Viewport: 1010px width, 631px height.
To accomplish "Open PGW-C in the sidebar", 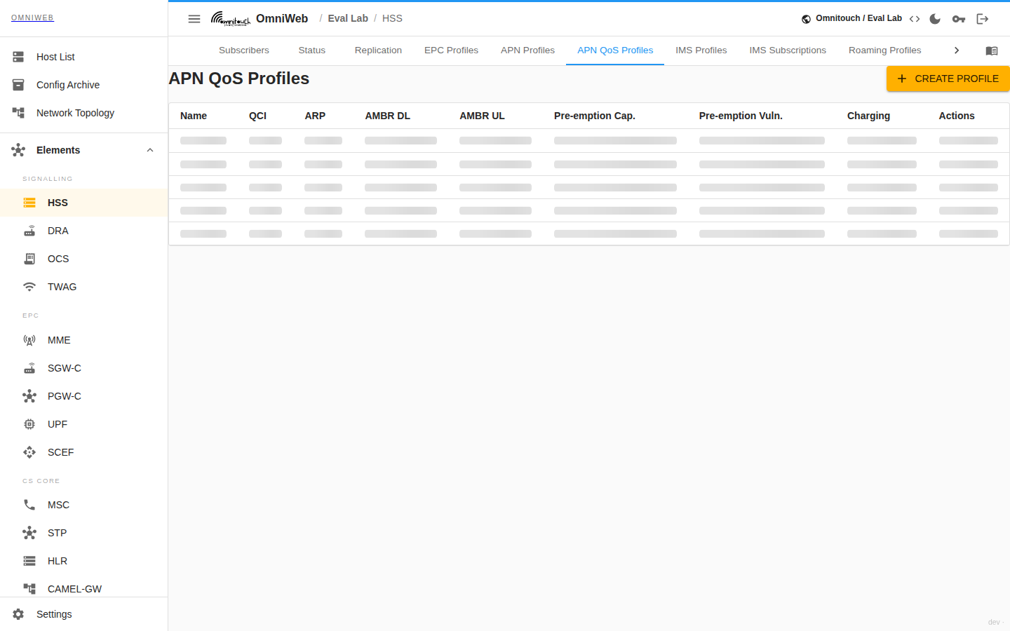I will (84, 396).
